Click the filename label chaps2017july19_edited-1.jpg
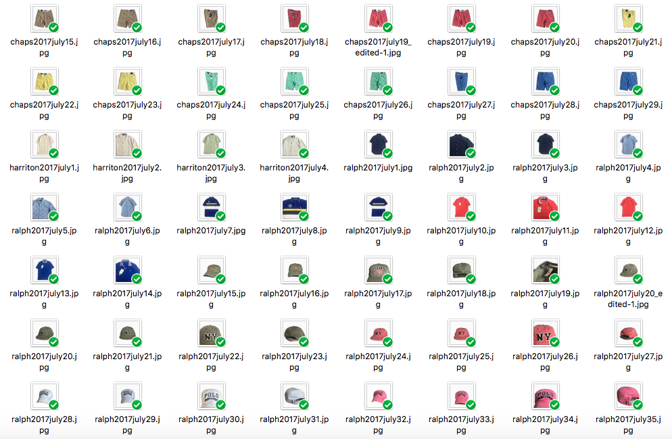 (378, 47)
